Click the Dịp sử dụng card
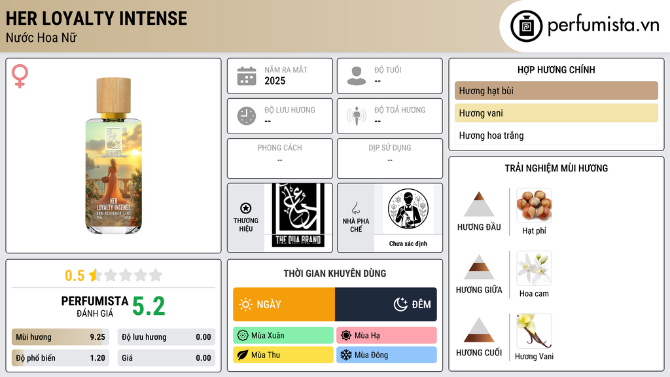This screenshot has height=377, width=670. (390, 158)
